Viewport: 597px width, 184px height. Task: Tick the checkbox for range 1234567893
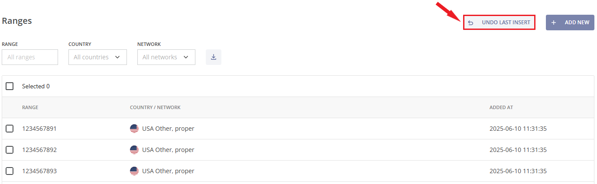click(10, 171)
